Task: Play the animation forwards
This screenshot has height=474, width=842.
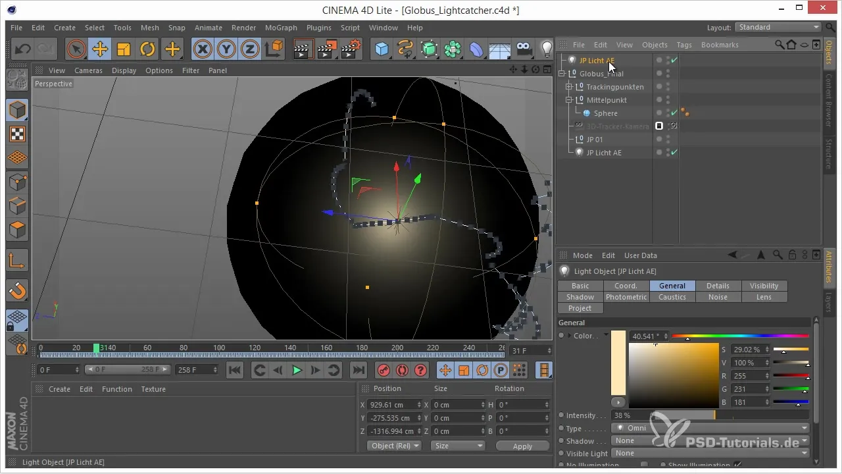Action: point(297,371)
